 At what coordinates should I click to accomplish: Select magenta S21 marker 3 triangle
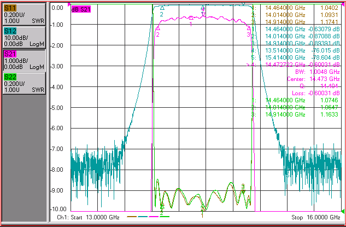point(249,28)
